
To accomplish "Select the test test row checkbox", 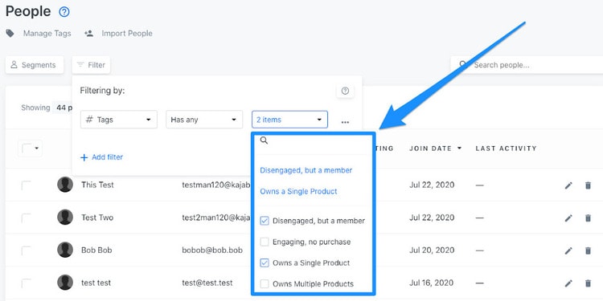I will [27, 283].
